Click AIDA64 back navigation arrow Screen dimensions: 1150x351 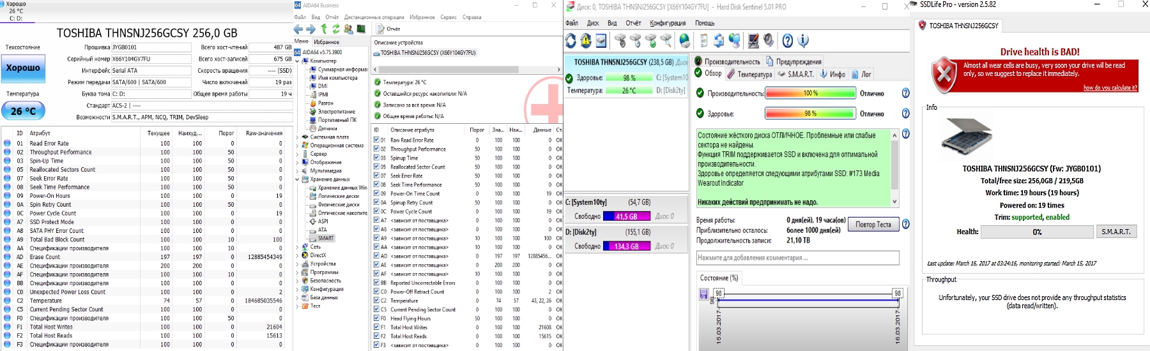click(x=298, y=29)
